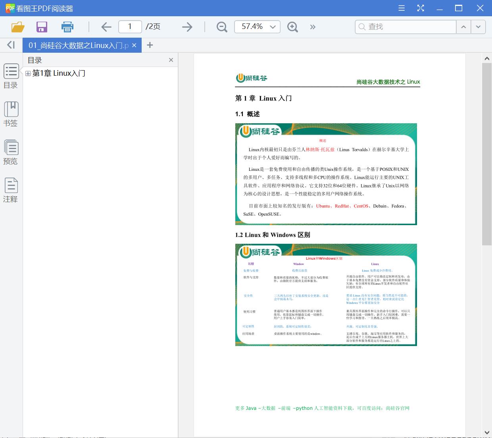Find previous search result arrow
The width and height of the screenshot is (492, 438).
[463, 27]
